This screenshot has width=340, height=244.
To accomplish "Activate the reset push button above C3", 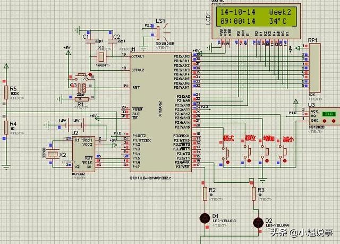I will tap(82, 77).
